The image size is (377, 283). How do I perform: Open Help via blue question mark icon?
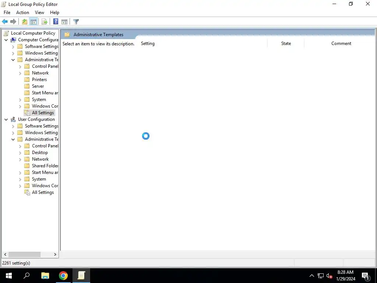click(56, 22)
